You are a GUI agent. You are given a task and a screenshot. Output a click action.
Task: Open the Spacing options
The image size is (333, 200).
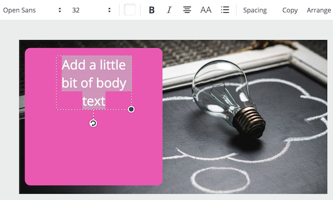[255, 10]
